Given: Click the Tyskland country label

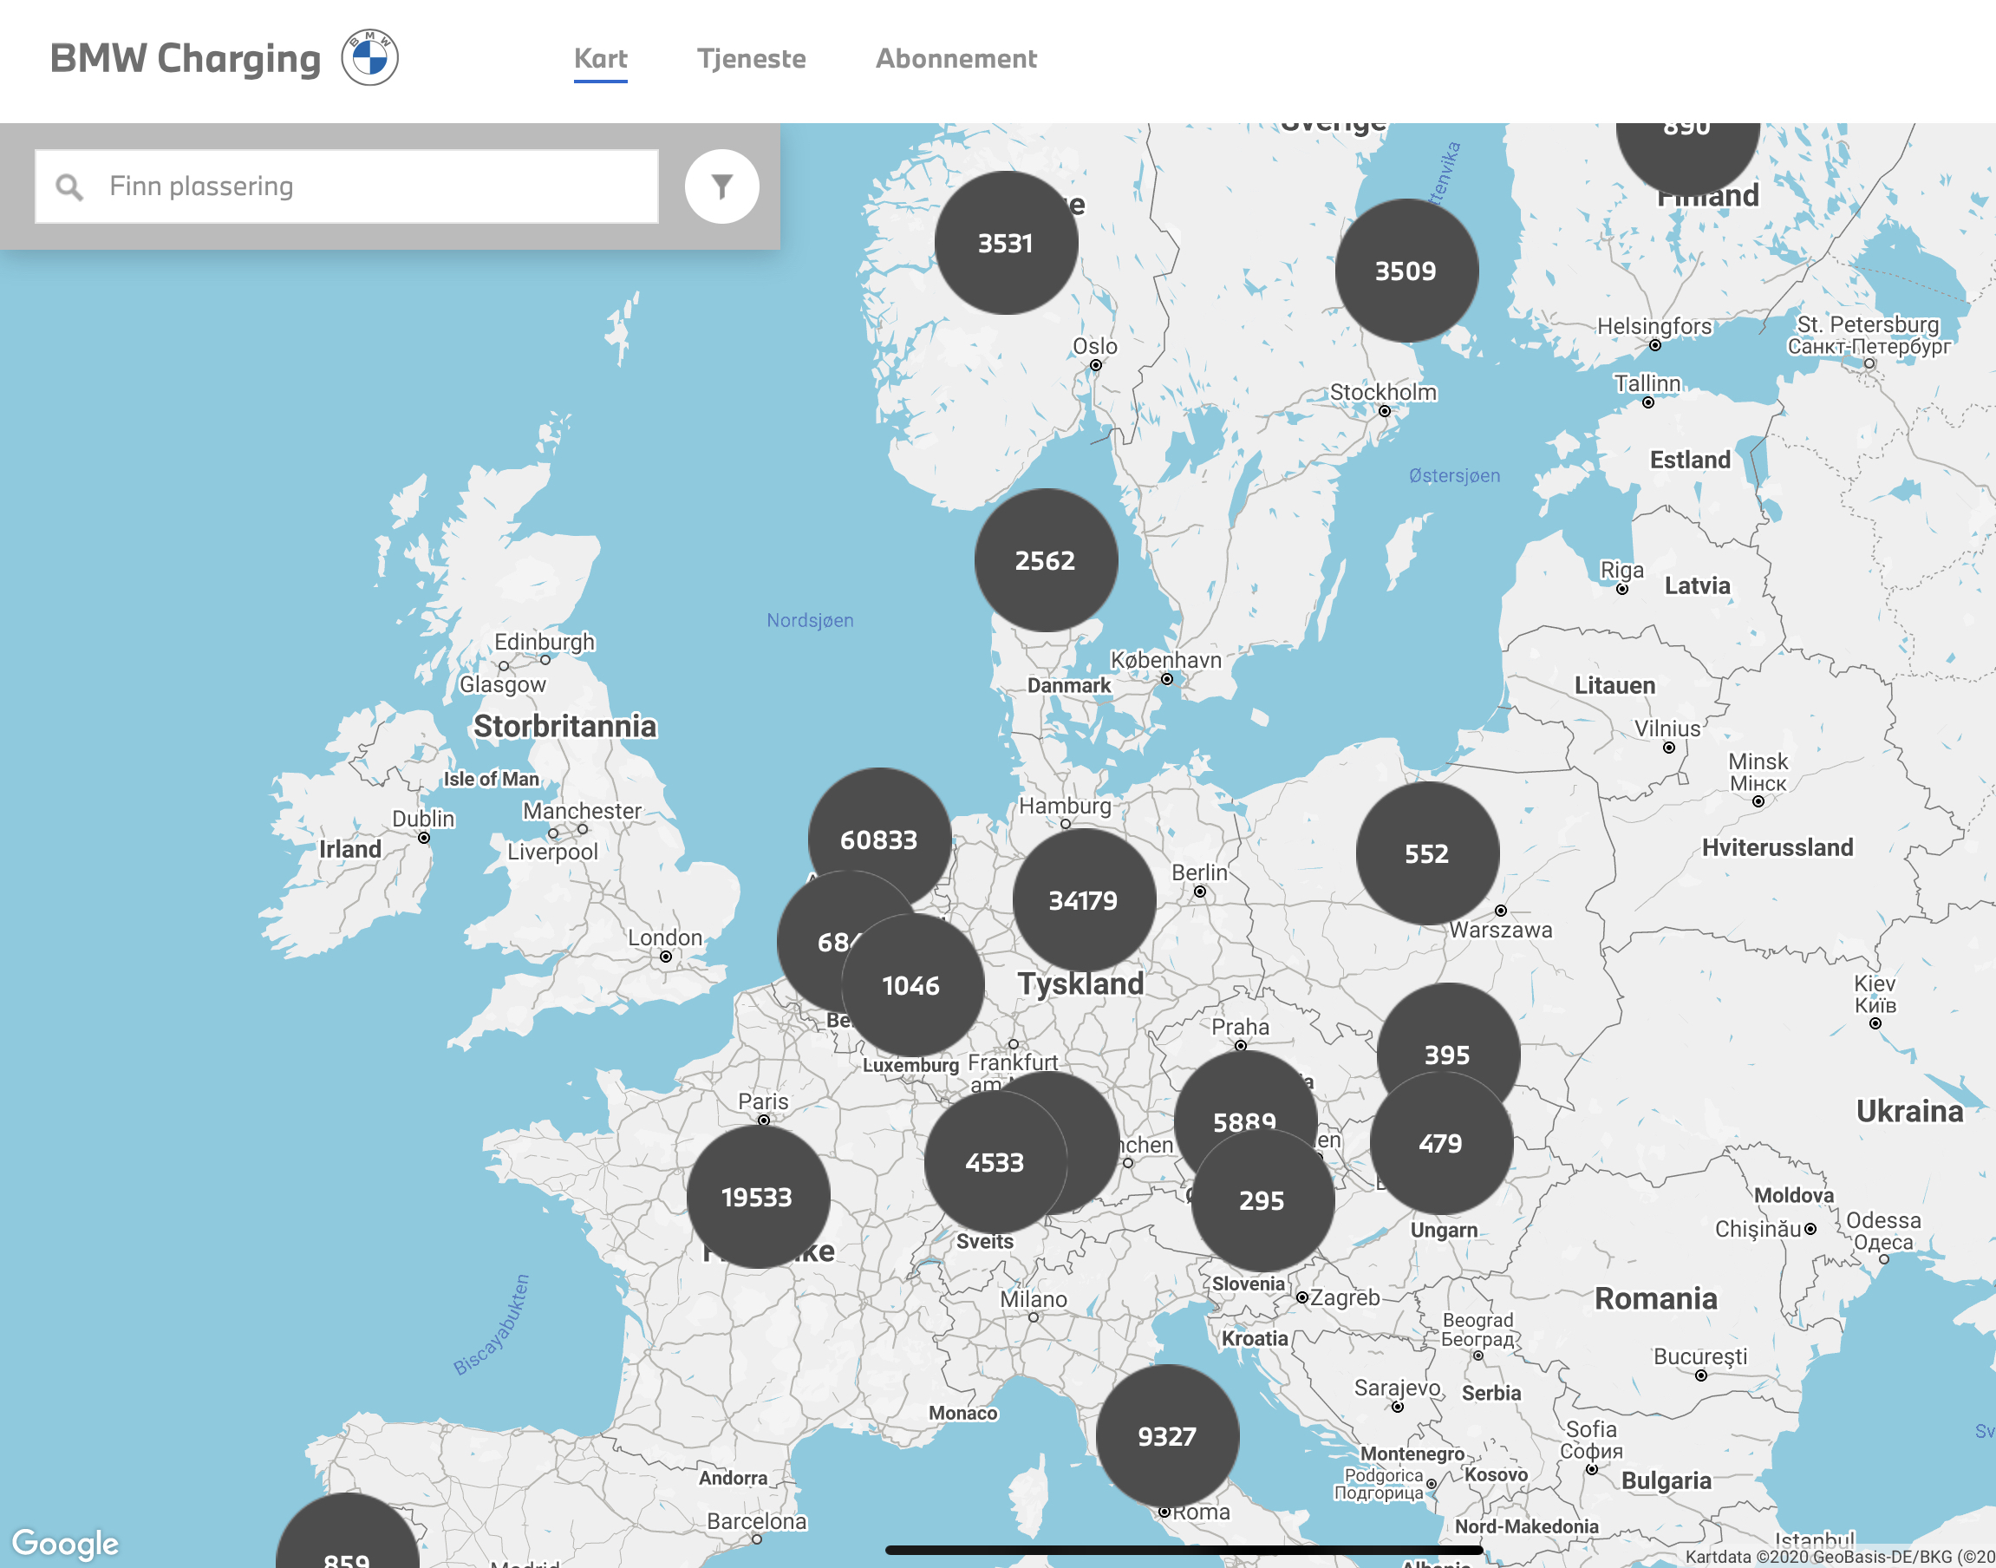Looking at the screenshot, I should 1081,983.
